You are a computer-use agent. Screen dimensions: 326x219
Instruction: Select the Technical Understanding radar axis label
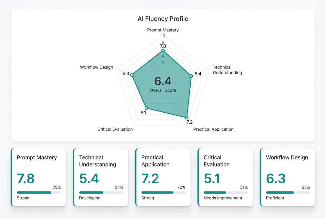[227, 70]
